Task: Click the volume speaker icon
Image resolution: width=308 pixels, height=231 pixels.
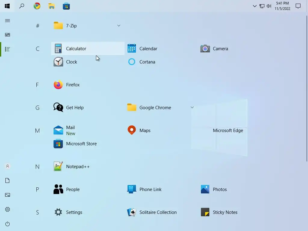Action: (269, 6)
